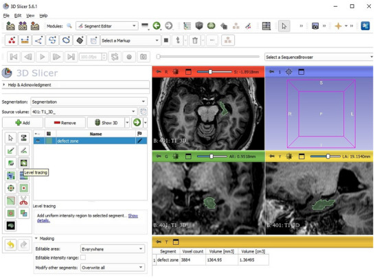Open Modify other segments dropdown
This screenshot has height=278, width=375.
pos(113,268)
